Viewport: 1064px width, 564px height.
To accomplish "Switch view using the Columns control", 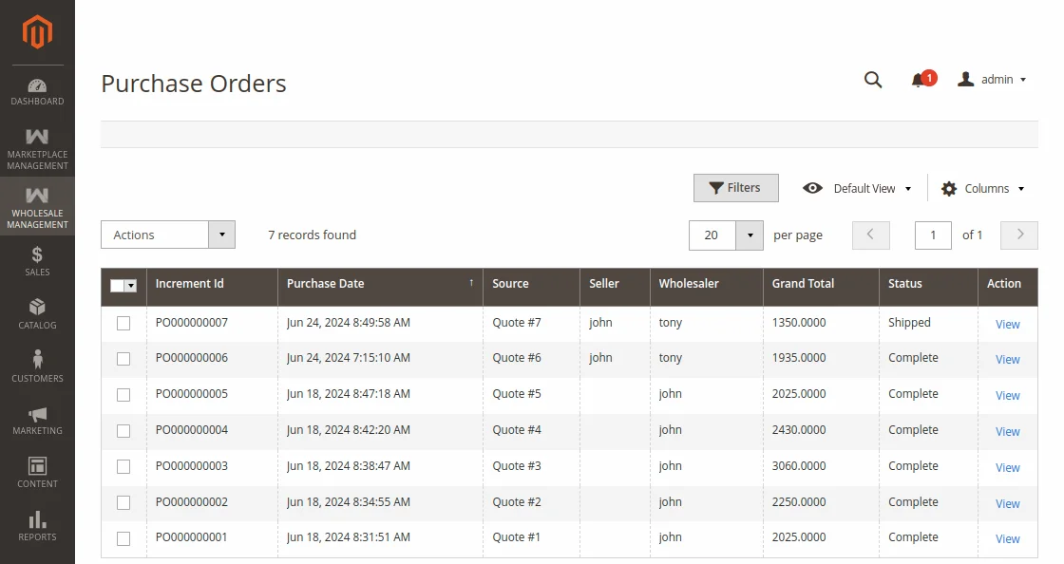I will click(982, 188).
